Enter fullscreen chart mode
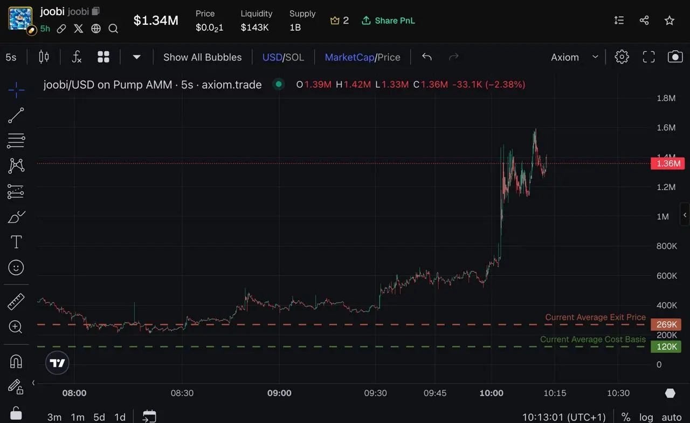Viewport: 690px width, 423px height. (x=649, y=57)
